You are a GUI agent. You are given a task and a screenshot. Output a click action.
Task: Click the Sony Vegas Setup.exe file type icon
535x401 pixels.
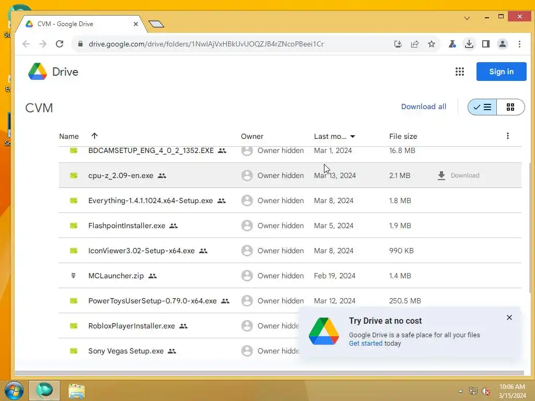[x=73, y=351]
